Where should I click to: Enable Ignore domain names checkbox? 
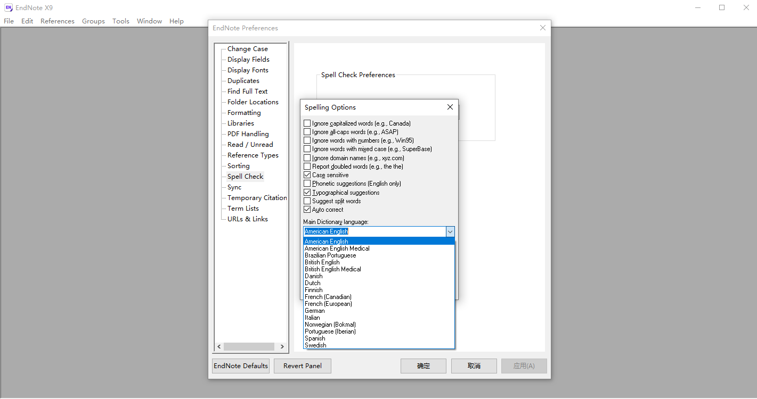point(307,158)
